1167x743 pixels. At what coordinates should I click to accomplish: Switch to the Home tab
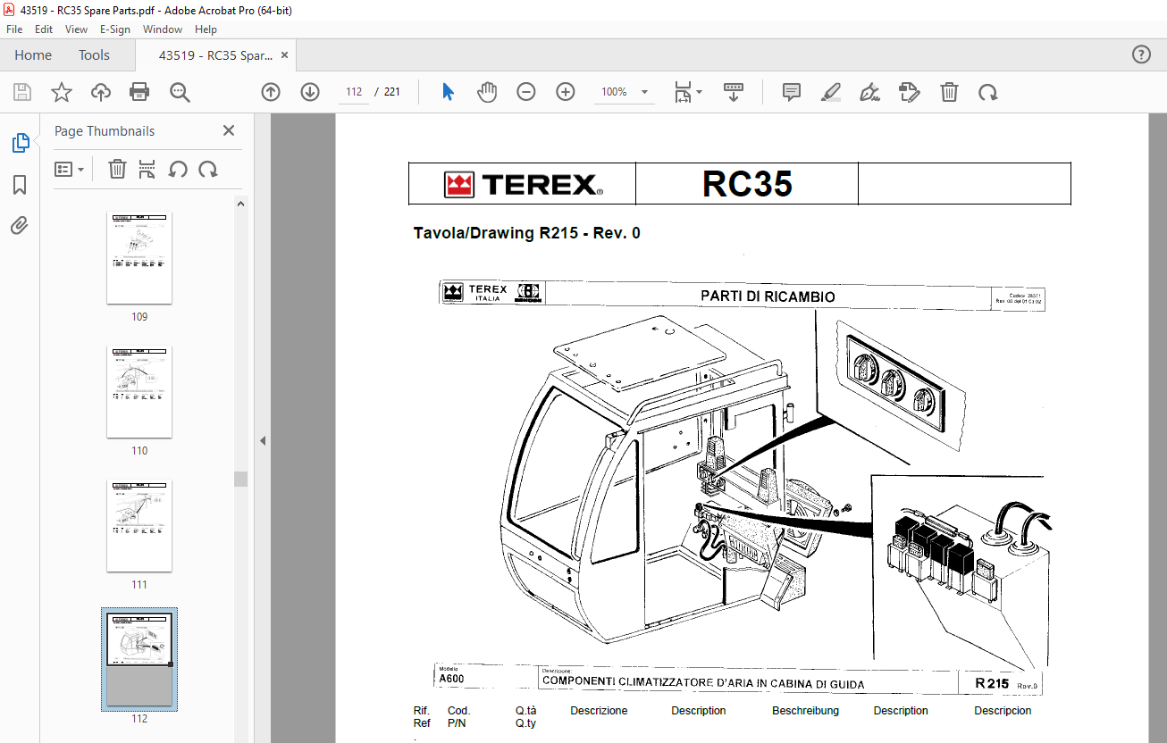(33, 54)
